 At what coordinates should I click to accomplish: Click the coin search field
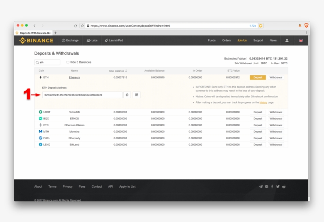[47, 62]
